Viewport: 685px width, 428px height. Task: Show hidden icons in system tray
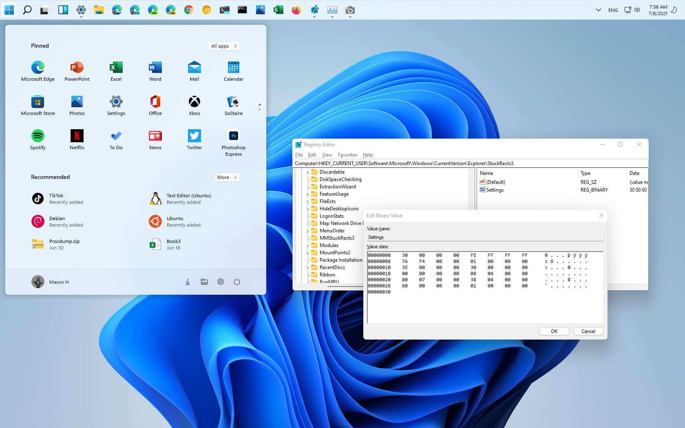point(598,10)
